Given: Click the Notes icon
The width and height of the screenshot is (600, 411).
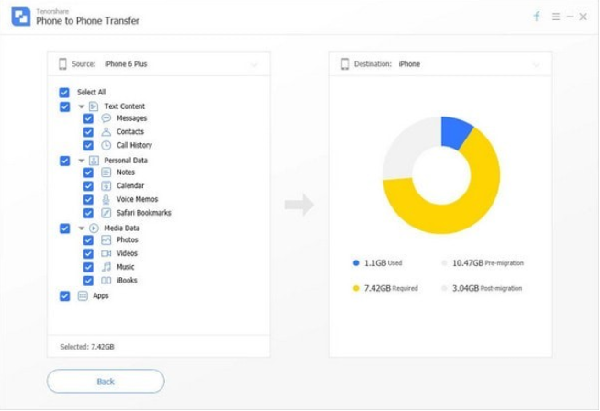Looking at the screenshot, I should [106, 172].
